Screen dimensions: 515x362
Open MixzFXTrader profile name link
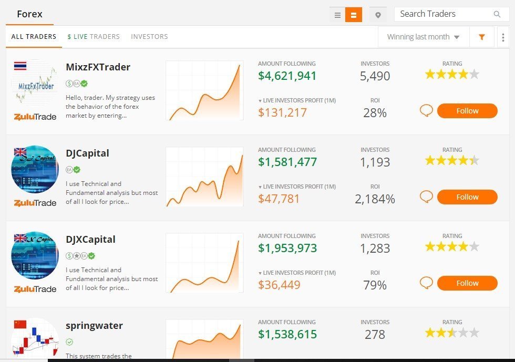click(98, 67)
